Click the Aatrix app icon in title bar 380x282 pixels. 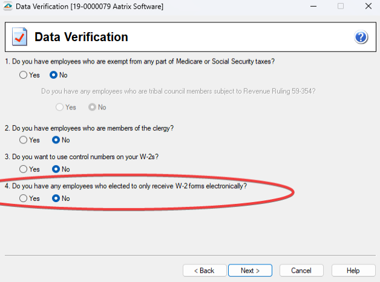point(6,6)
